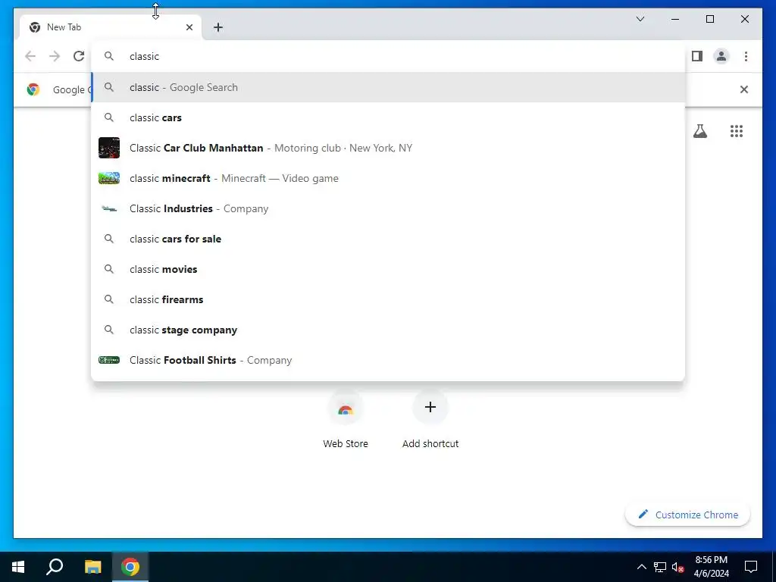
Task: Open Windows taskbar search
Action: coord(55,567)
